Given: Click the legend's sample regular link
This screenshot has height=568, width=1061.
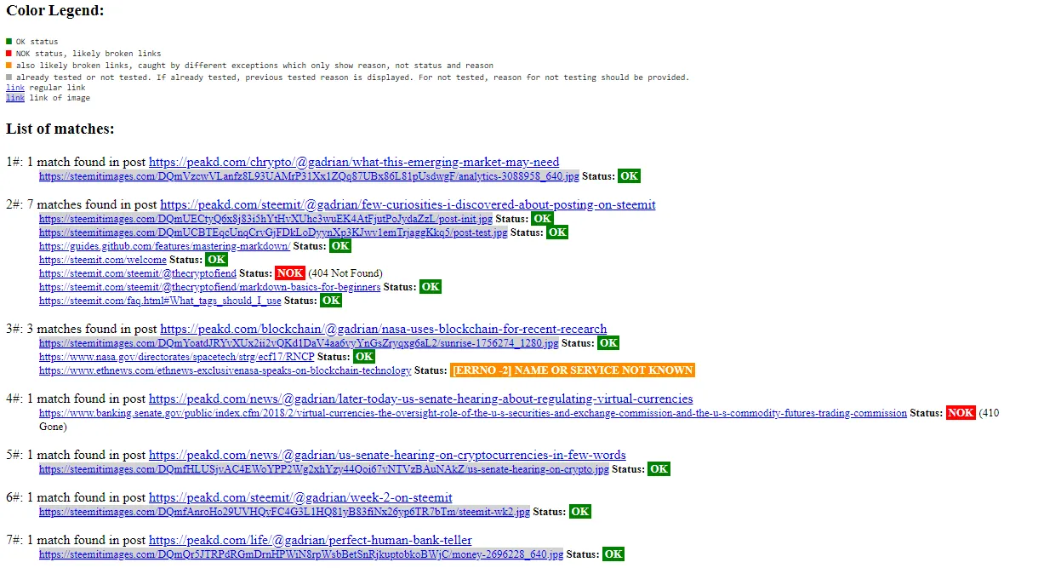Looking at the screenshot, I should [15, 88].
